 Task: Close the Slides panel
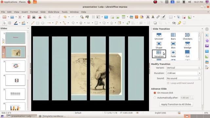28,29
